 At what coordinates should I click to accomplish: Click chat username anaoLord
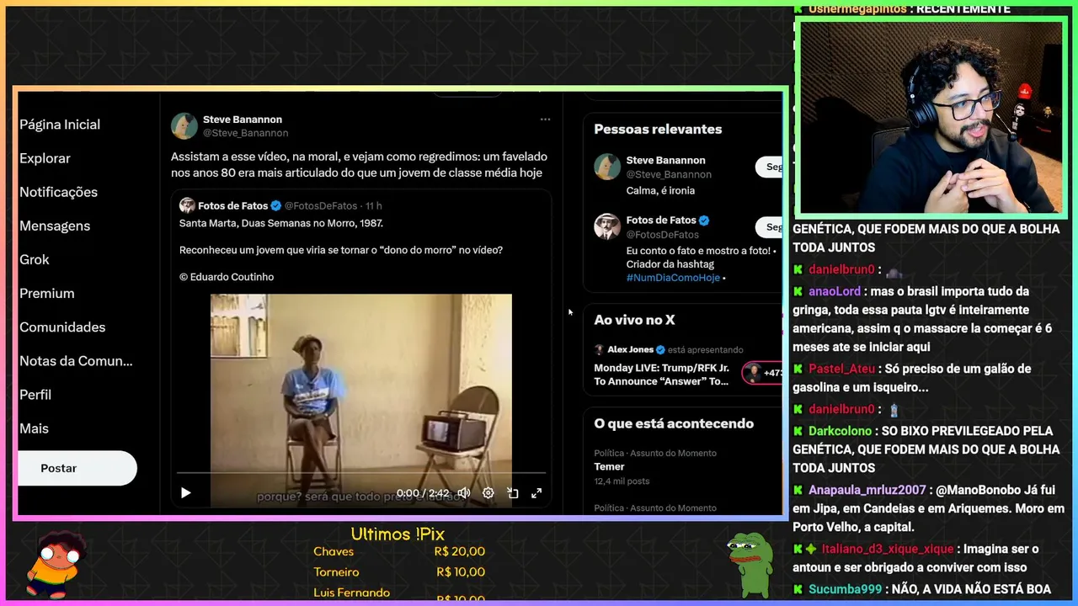(x=835, y=291)
